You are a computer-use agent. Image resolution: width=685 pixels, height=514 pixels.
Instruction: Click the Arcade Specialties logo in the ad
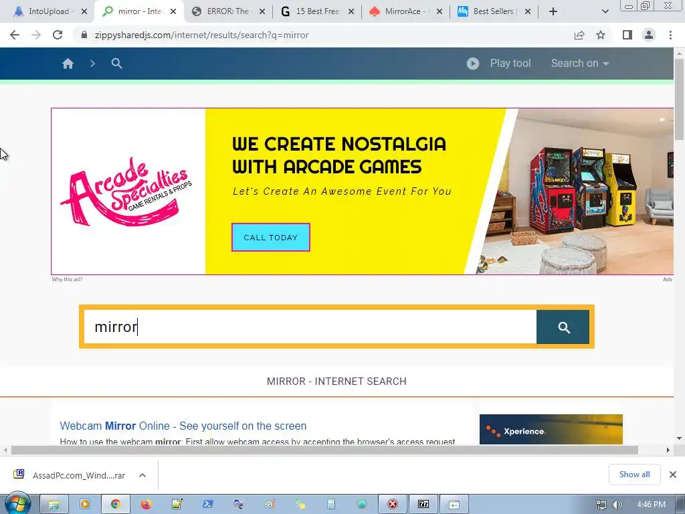126,191
